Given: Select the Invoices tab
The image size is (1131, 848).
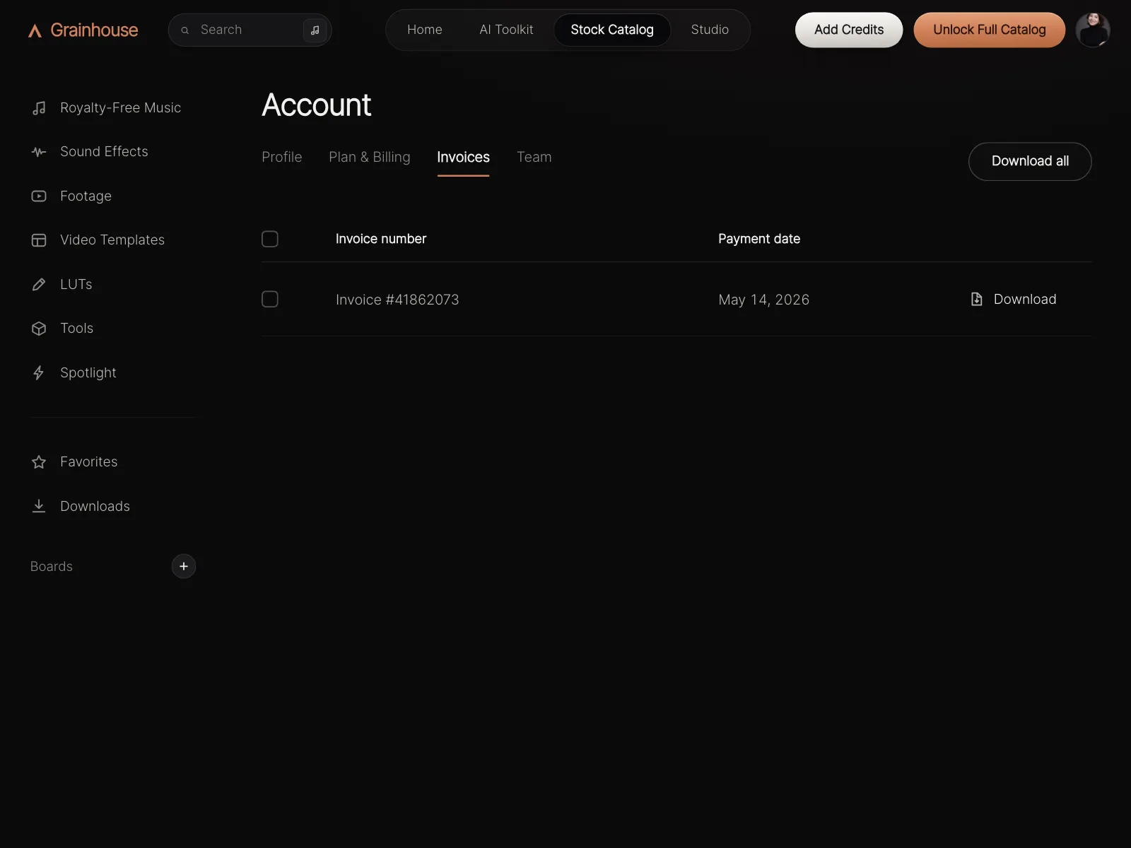Looking at the screenshot, I should (463, 157).
